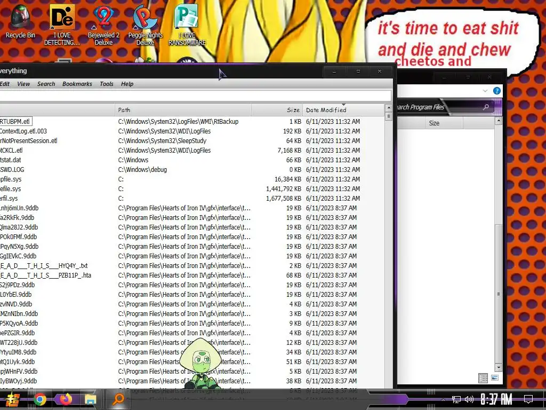Select the GgIEVkC.9ddb file
Screen dimensions: 546x410
[x=192, y=256]
